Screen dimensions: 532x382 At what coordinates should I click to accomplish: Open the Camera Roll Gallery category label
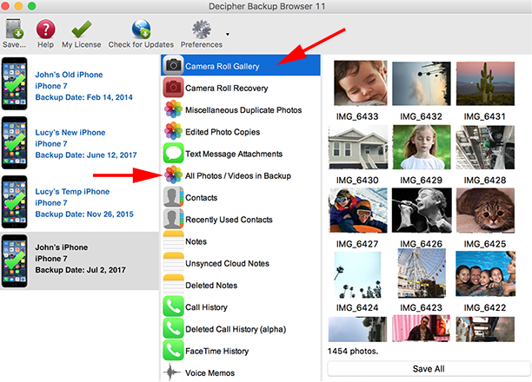click(223, 67)
